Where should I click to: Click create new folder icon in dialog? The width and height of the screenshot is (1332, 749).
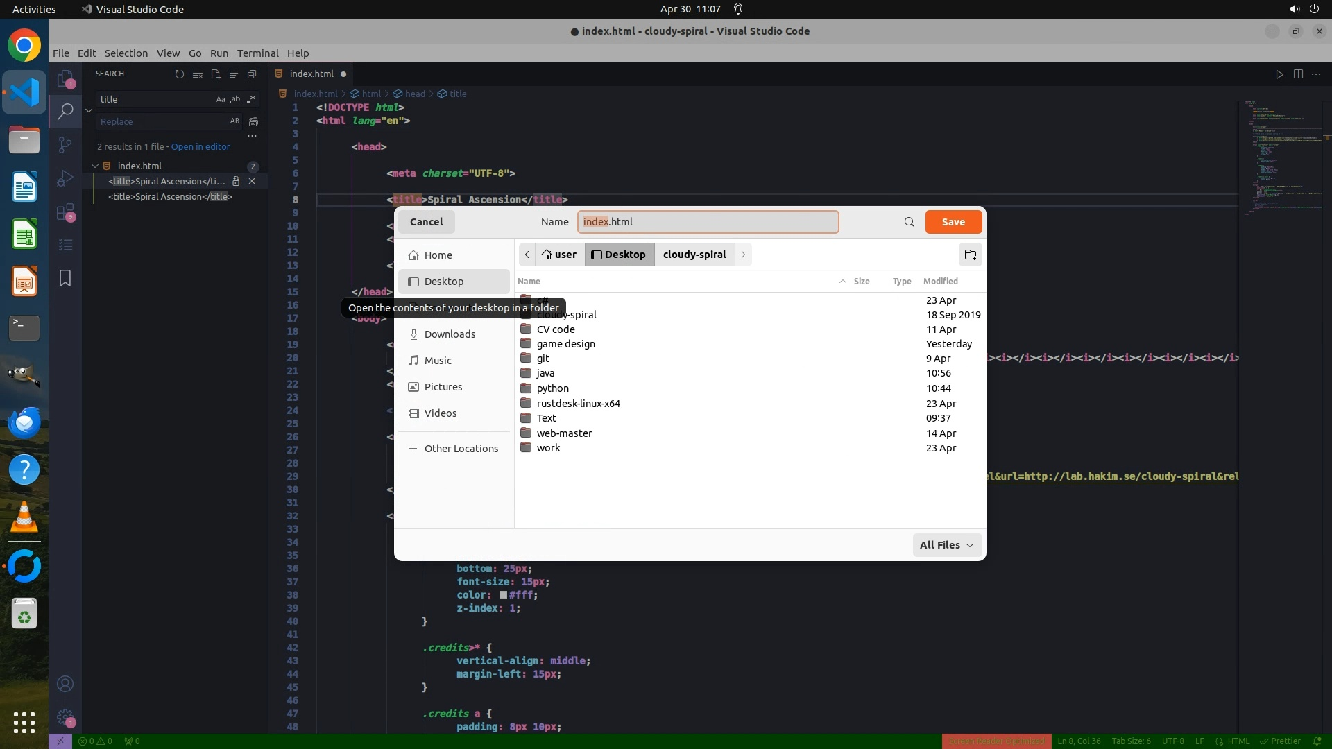970,255
